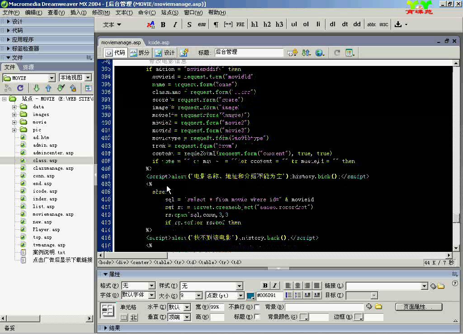Open the text color swatch picker
This screenshot has height=334, width=463.
click(250, 295)
